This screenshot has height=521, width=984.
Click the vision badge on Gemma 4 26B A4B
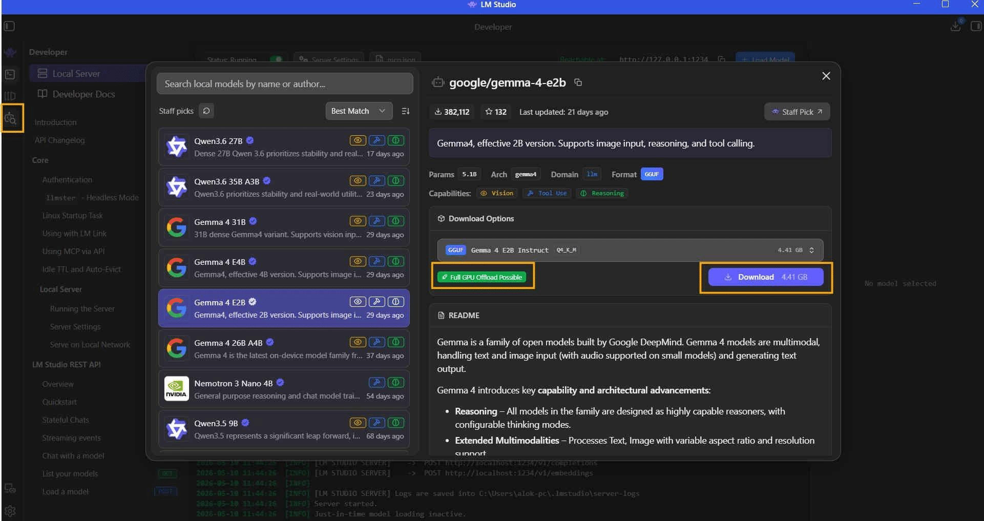[x=358, y=342]
